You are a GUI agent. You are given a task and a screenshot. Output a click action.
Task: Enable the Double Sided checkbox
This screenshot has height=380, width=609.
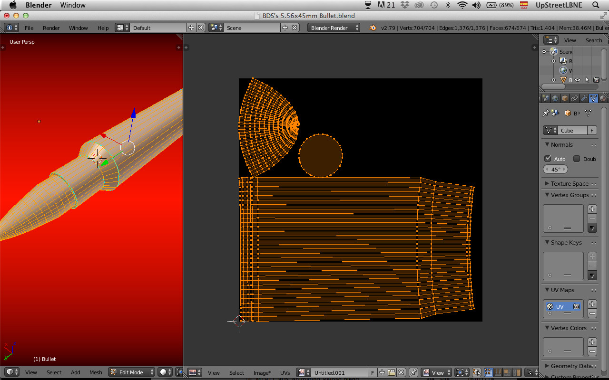(x=577, y=159)
